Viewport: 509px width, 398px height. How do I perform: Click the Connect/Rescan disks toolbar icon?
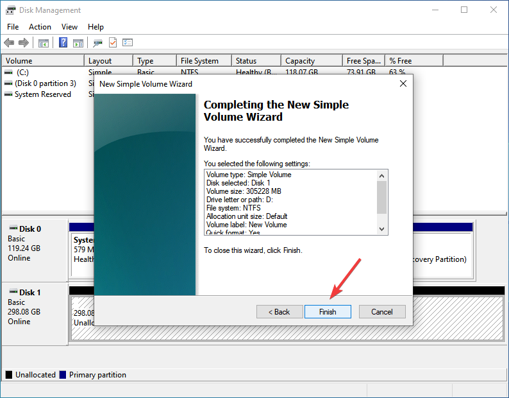pyautogui.click(x=97, y=43)
